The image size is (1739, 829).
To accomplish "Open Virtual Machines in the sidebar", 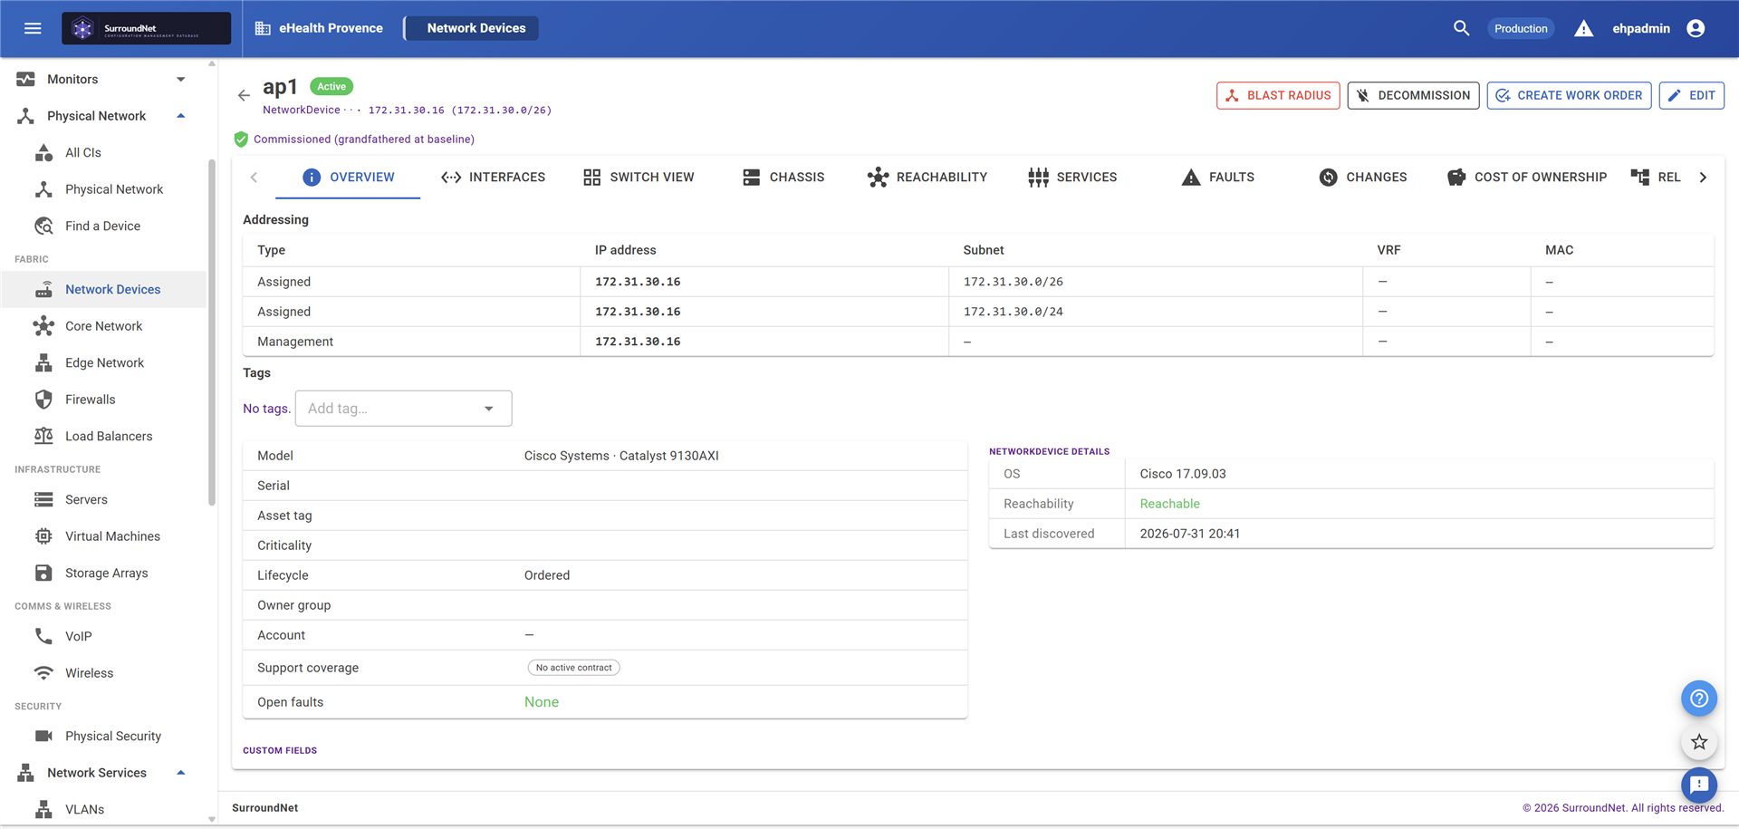I will coord(103,536).
